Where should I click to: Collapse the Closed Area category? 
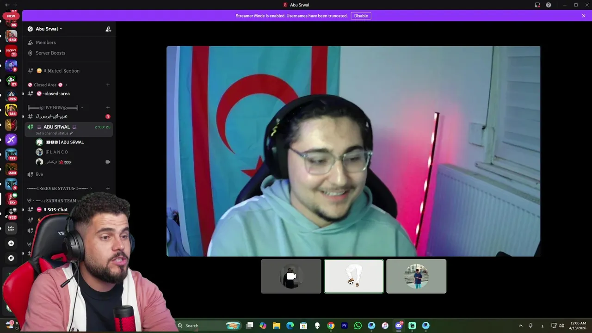[48, 85]
